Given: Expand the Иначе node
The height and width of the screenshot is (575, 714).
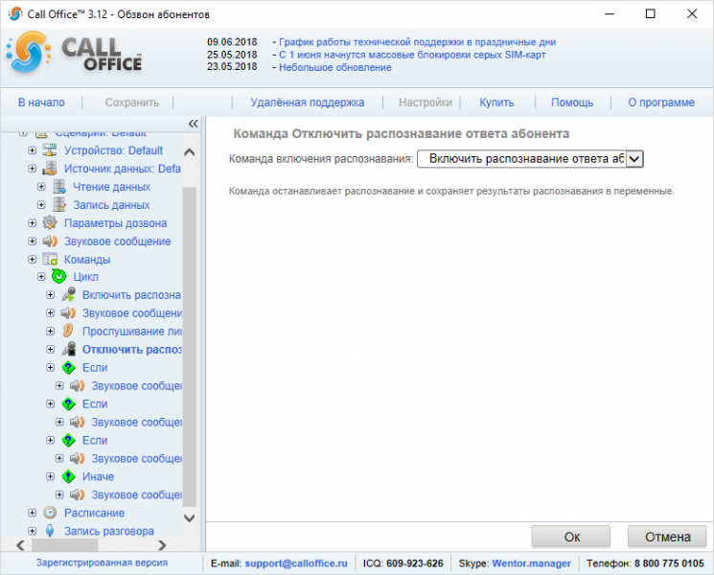Looking at the screenshot, I should pyautogui.click(x=51, y=476).
